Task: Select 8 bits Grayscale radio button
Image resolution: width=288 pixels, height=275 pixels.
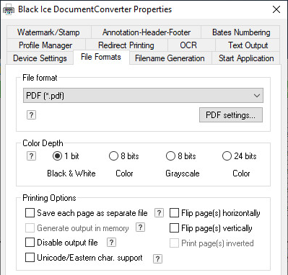Action: [x=170, y=156]
